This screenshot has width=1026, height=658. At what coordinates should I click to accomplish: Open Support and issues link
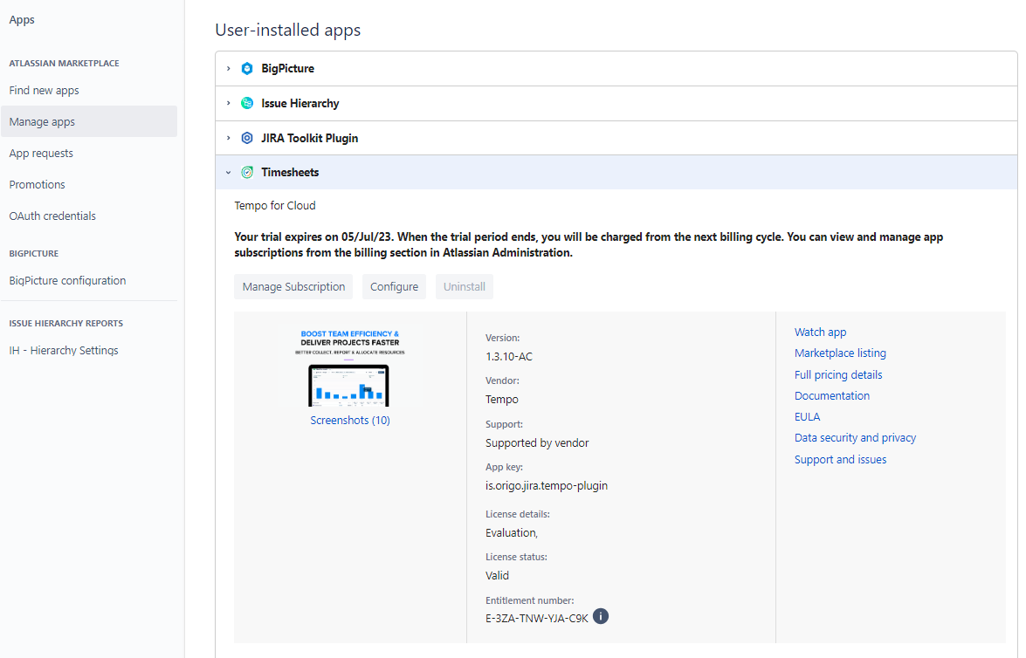(x=840, y=459)
